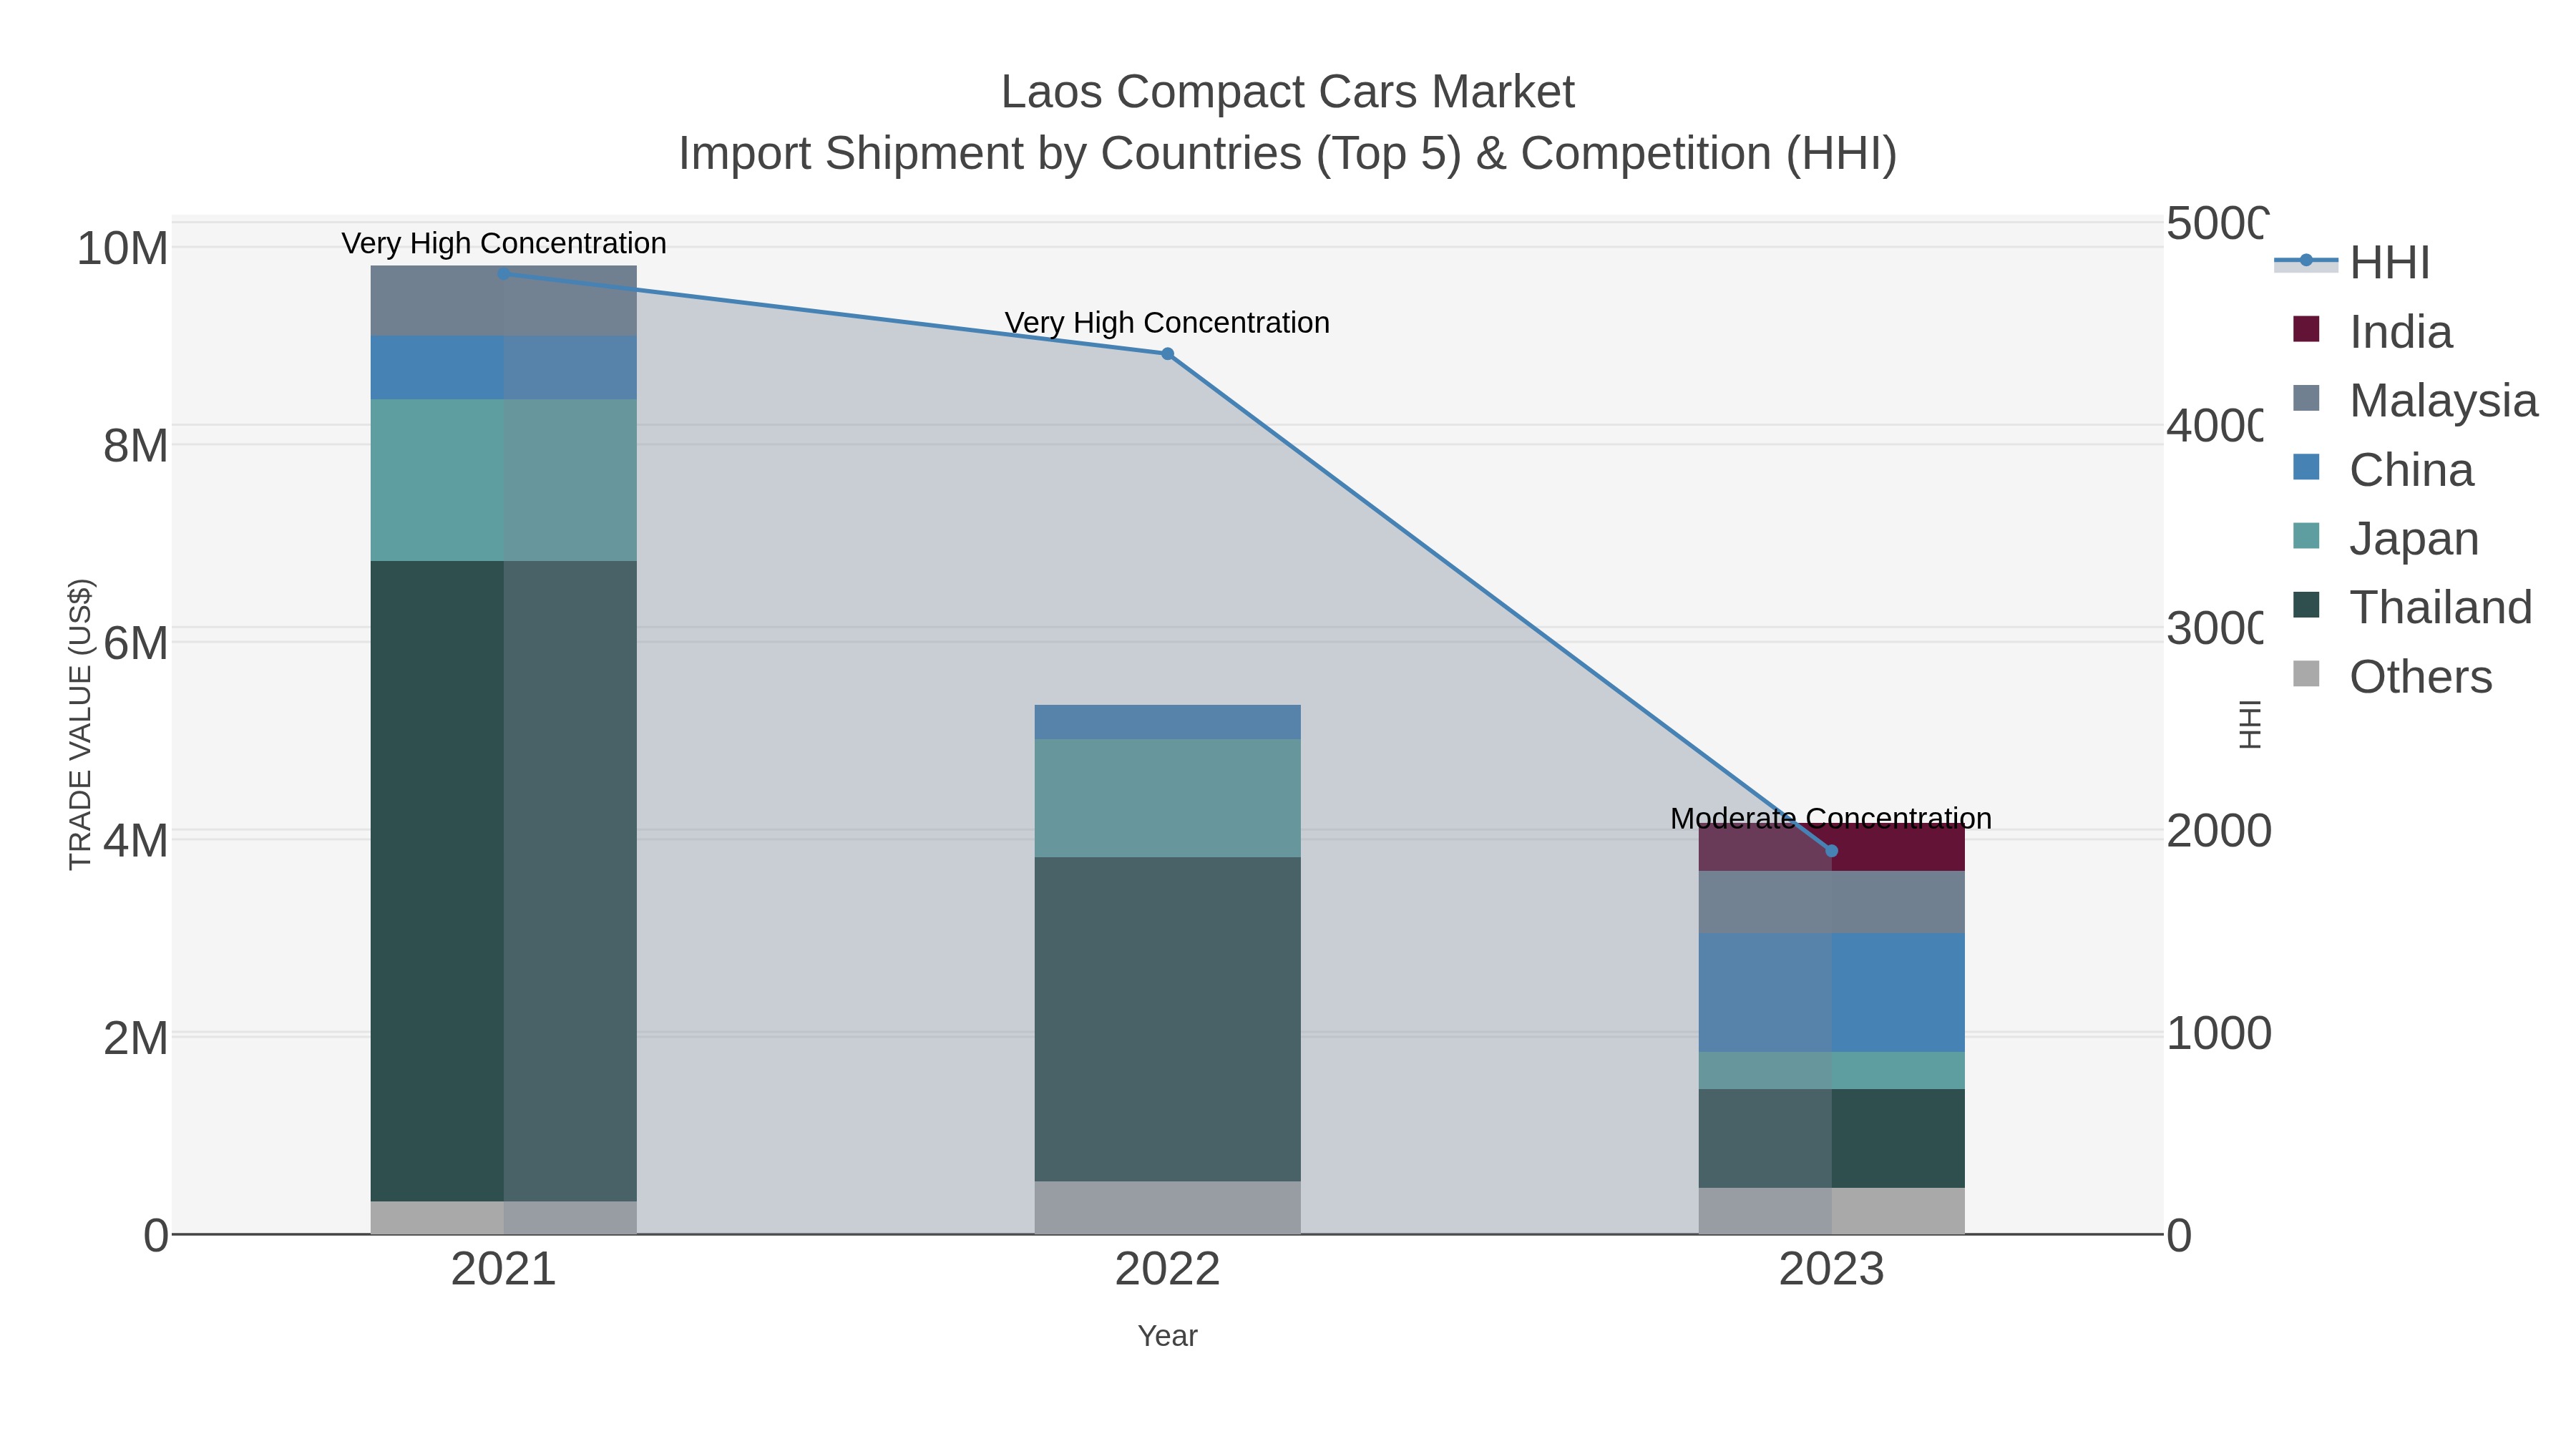2576x1449 pixels.
Task: Click the 2000 tick on the HHI axis
Action: click(2219, 831)
